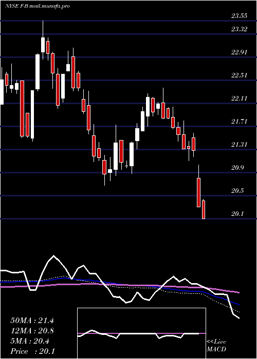Click the 21.71 price level label

(x=239, y=122)
